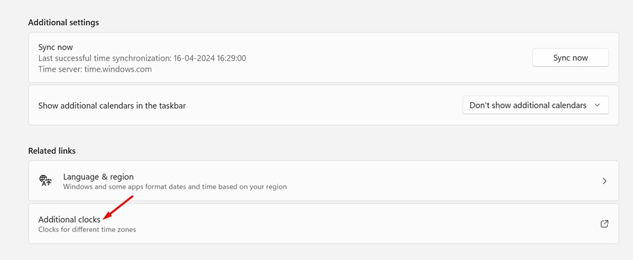The width and height of the screenshot is (633, 260).
Task: Click the 'Show additional calendars in the taskbar' label
Action: (112, 105)
